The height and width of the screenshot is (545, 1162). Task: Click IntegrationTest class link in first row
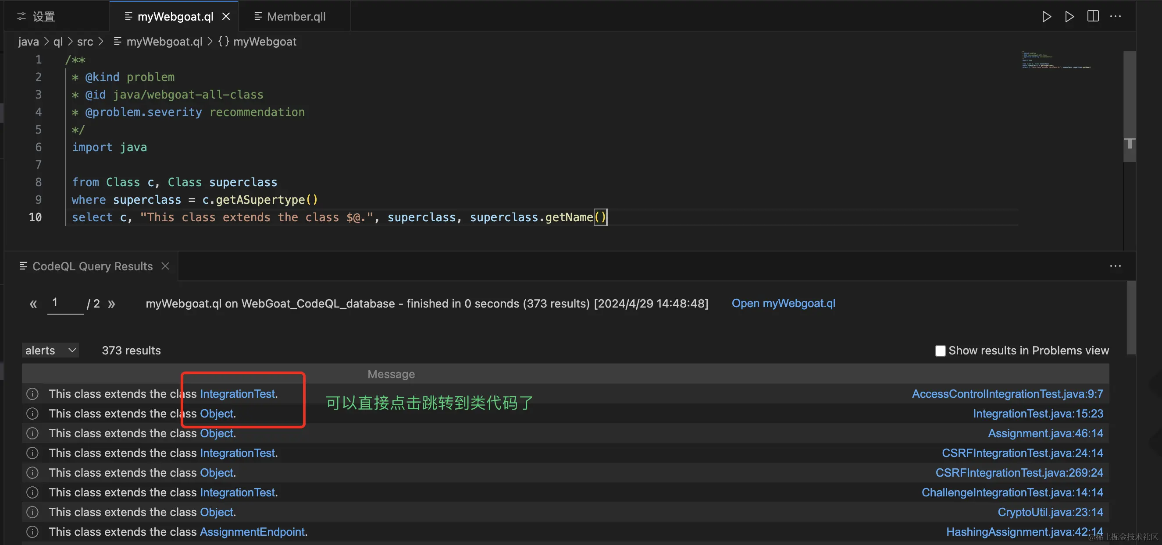[x=237, y=393]
